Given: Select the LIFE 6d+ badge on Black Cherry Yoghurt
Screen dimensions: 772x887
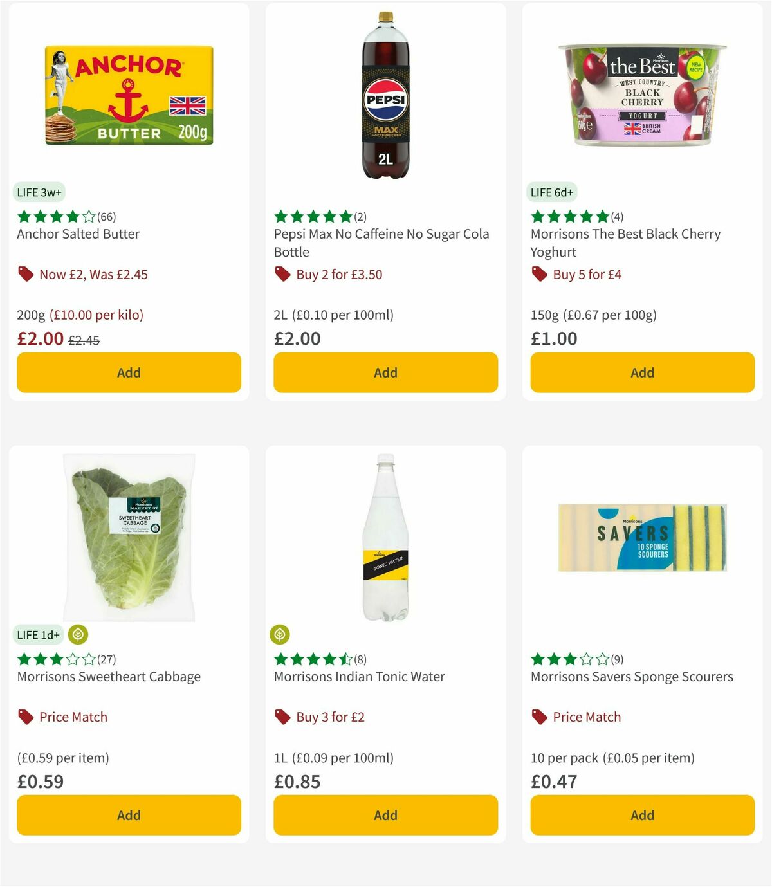Looking at the screenshot, I should pyautogui.click(x=552, y=192).
